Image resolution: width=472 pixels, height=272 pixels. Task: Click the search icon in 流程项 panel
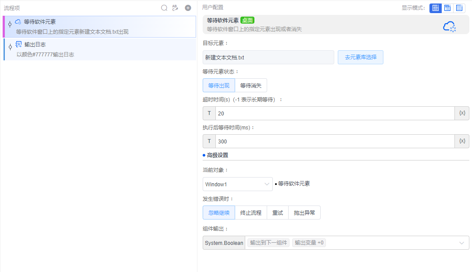[164, 7]
